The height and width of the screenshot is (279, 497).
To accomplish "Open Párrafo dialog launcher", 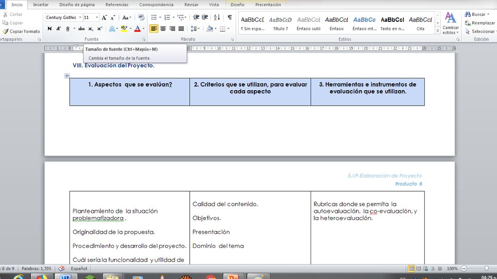I will pyautogui.click(x=232, y=40).
